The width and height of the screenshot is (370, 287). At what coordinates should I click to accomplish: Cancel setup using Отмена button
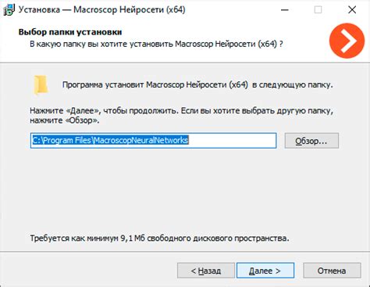(x=332, y=271)
